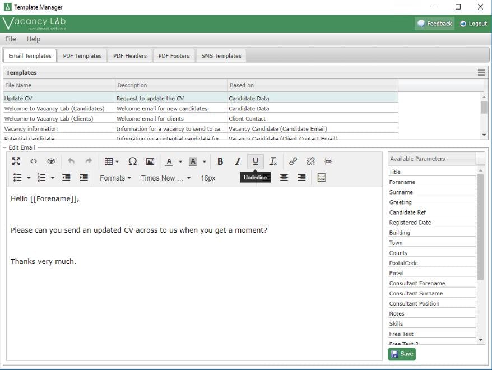Insert an image into the email body

point(149,161)
